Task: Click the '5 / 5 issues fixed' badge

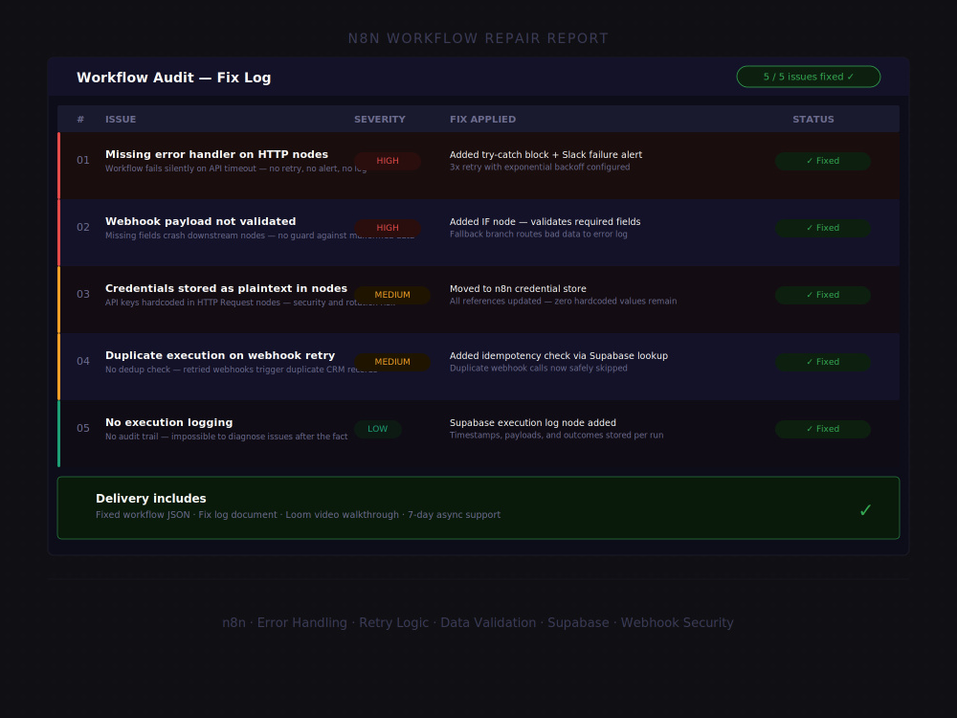Action: 808,77
